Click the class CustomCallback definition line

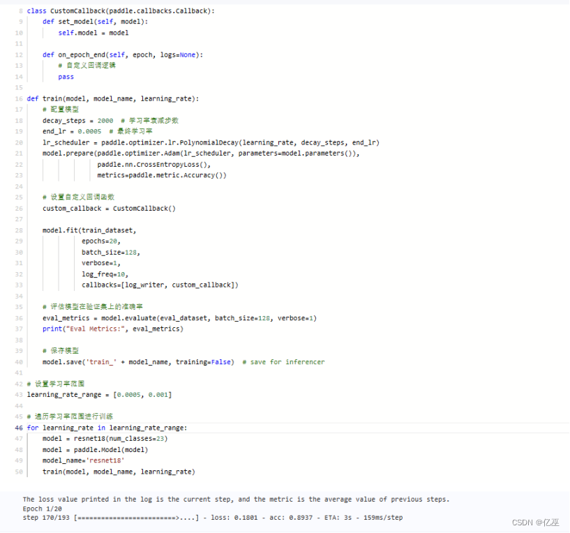pyautogui.click(x=121, y=11)
